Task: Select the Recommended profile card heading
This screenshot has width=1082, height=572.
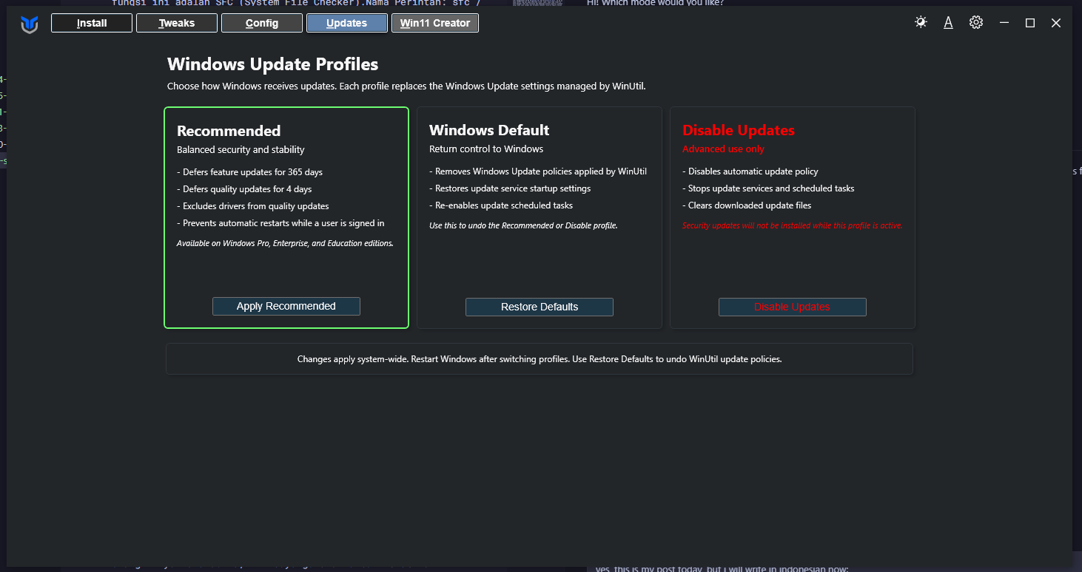Action: [x=229, y=131]
